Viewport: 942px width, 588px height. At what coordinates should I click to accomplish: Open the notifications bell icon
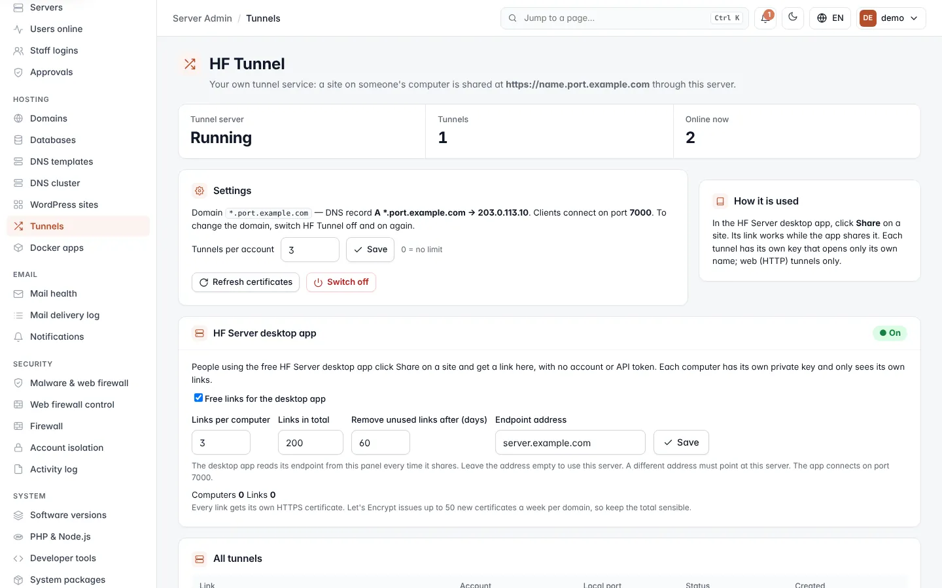click(x=765, y=18)
